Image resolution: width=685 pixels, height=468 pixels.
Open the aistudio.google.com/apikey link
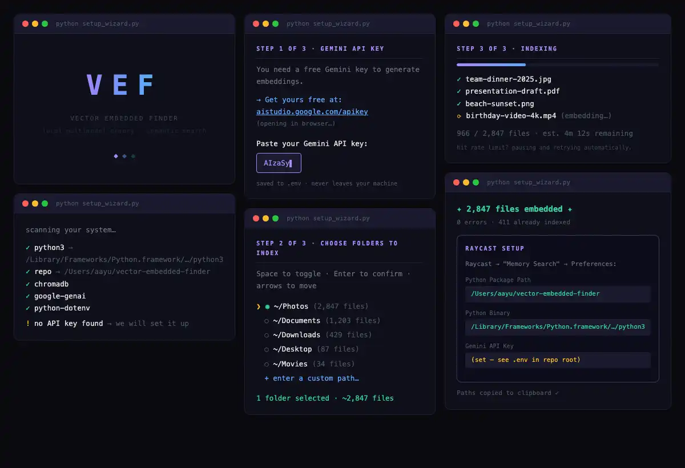(x=312, y=112)
